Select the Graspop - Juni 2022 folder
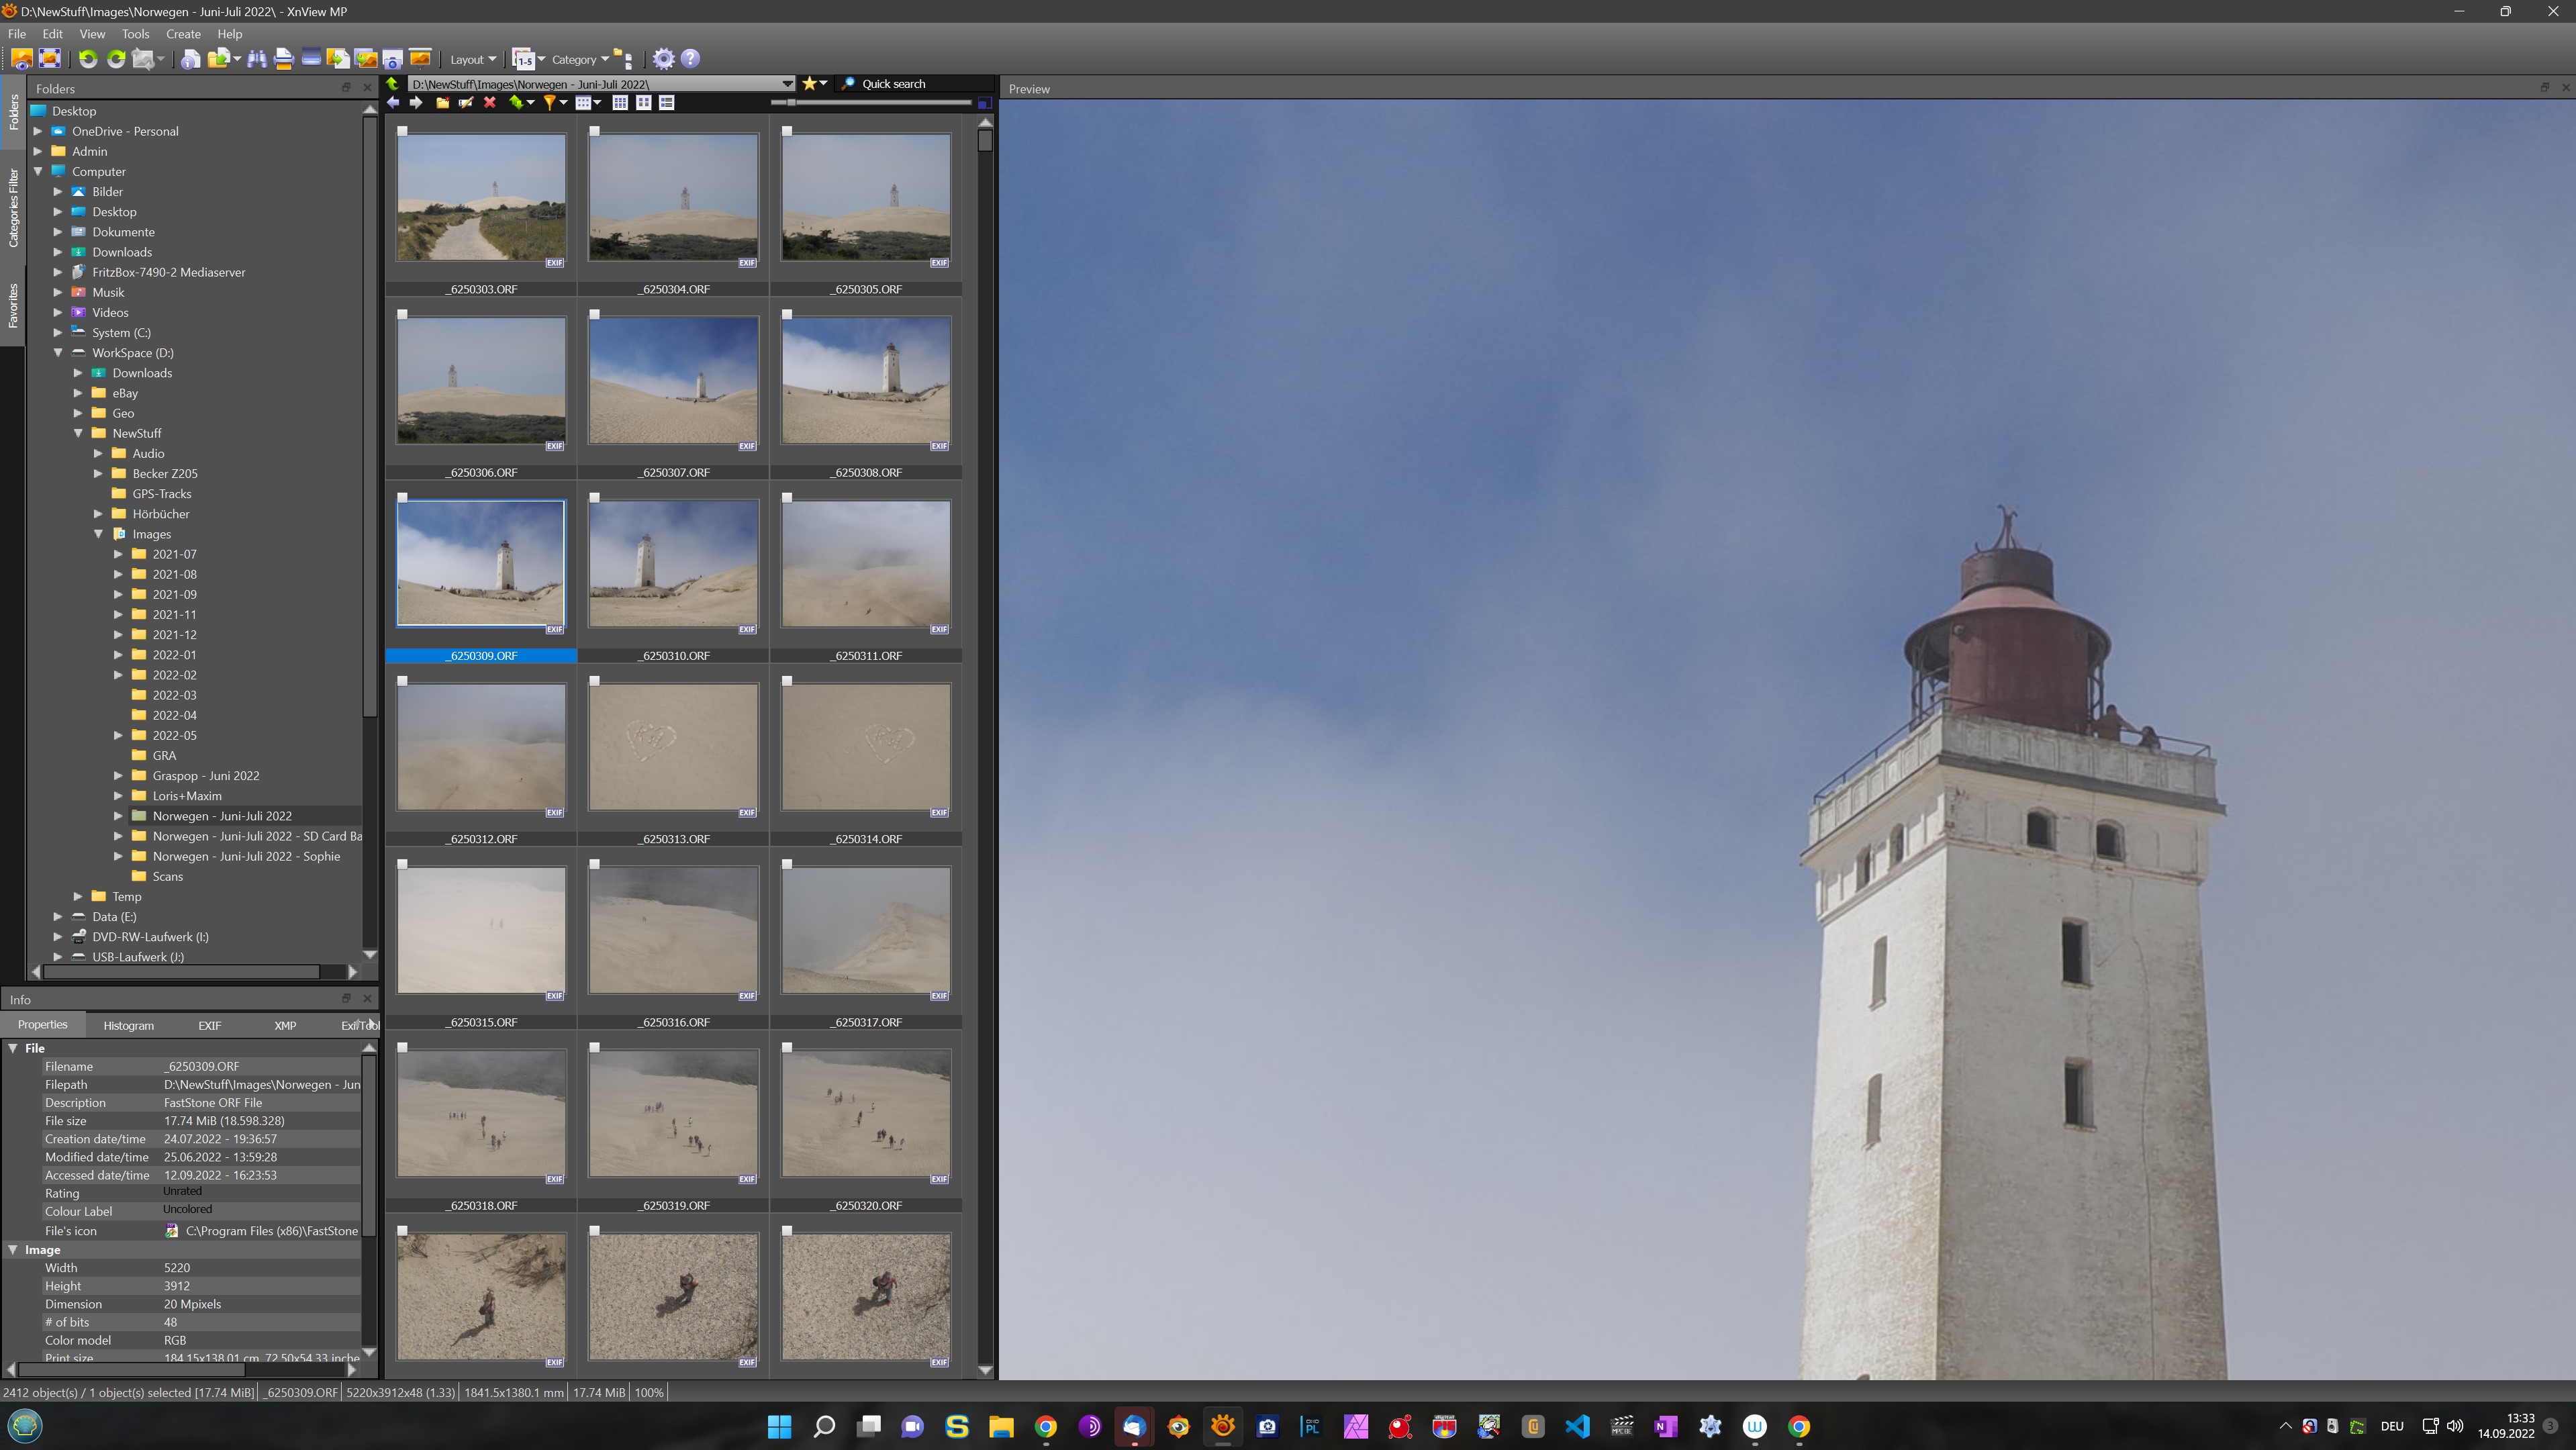The height and width of the screenshot is (1450, 2576). point(205,776)
